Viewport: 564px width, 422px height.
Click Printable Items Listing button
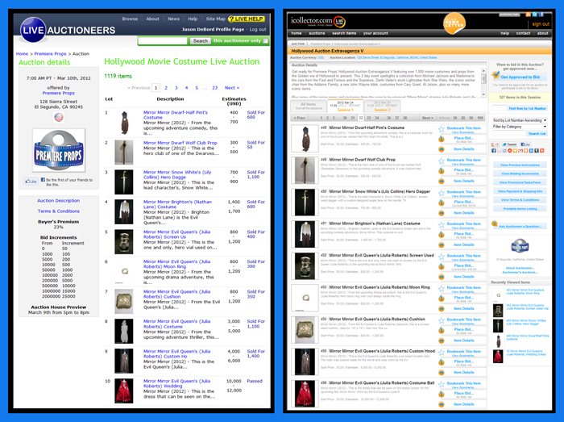coord(520,209)
